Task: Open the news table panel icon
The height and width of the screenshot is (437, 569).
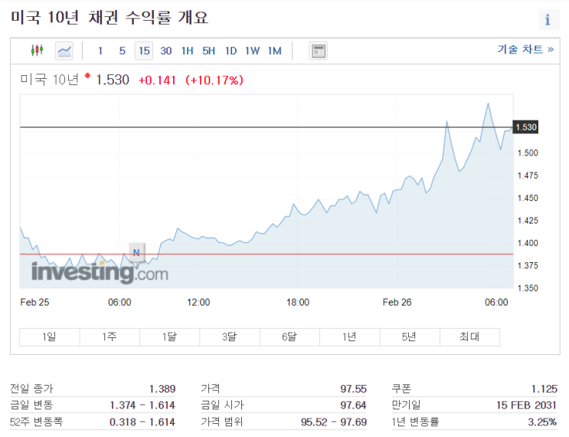Action: pos(319,51)
